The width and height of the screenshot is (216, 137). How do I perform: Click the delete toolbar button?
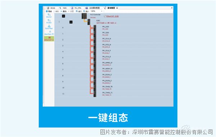63,11
